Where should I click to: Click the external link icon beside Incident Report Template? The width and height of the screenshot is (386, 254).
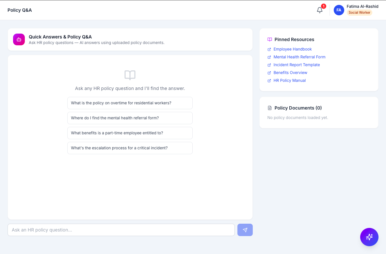pos(269,65)
